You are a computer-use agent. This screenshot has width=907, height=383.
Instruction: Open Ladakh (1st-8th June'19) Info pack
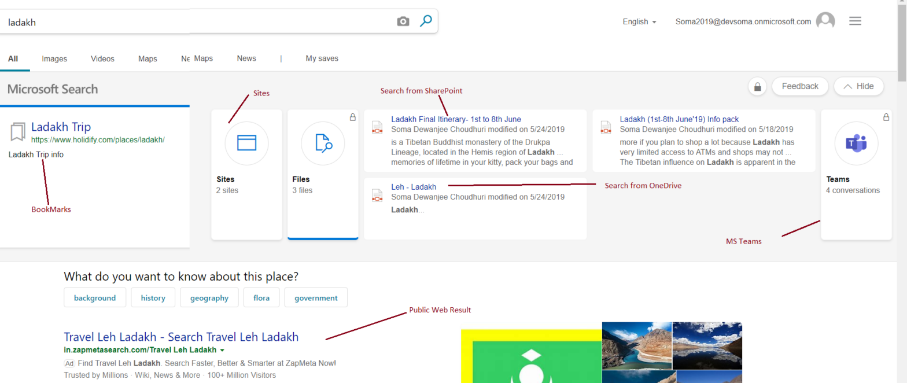[679, 119]
